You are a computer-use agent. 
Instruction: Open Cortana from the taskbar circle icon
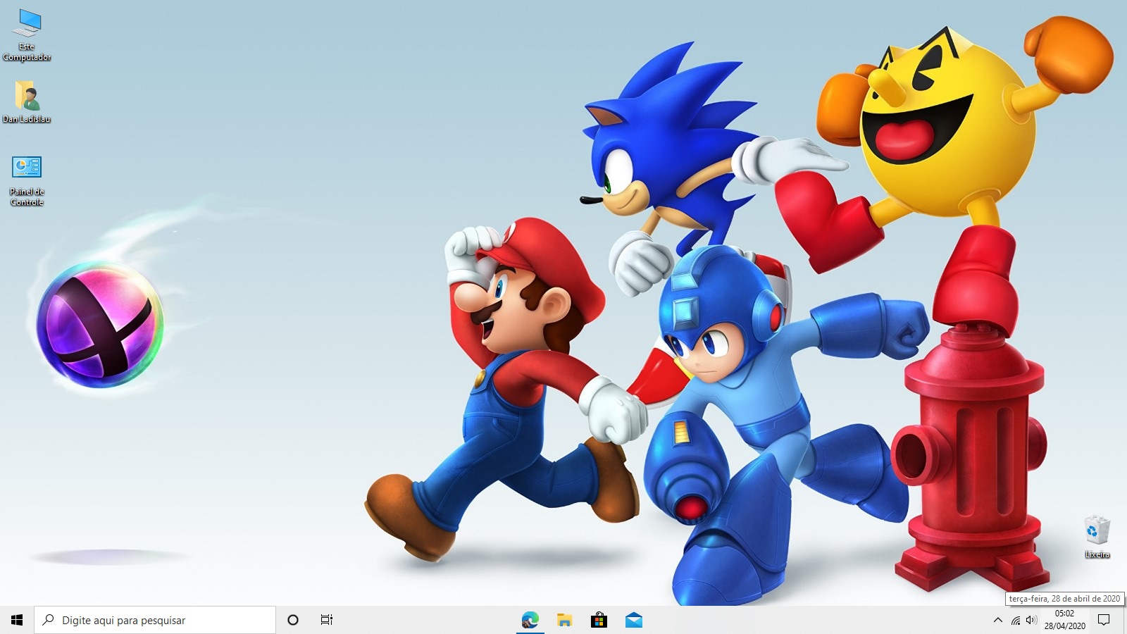click(293, 620)
